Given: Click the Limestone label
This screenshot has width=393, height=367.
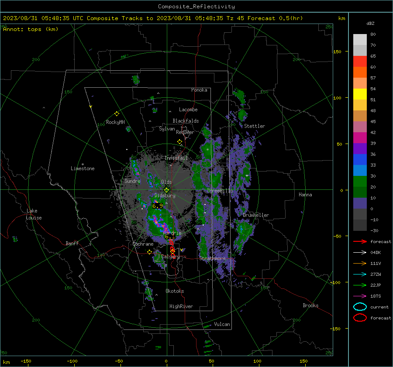Looking at the screenshot, I should click(x=83, y=168).
